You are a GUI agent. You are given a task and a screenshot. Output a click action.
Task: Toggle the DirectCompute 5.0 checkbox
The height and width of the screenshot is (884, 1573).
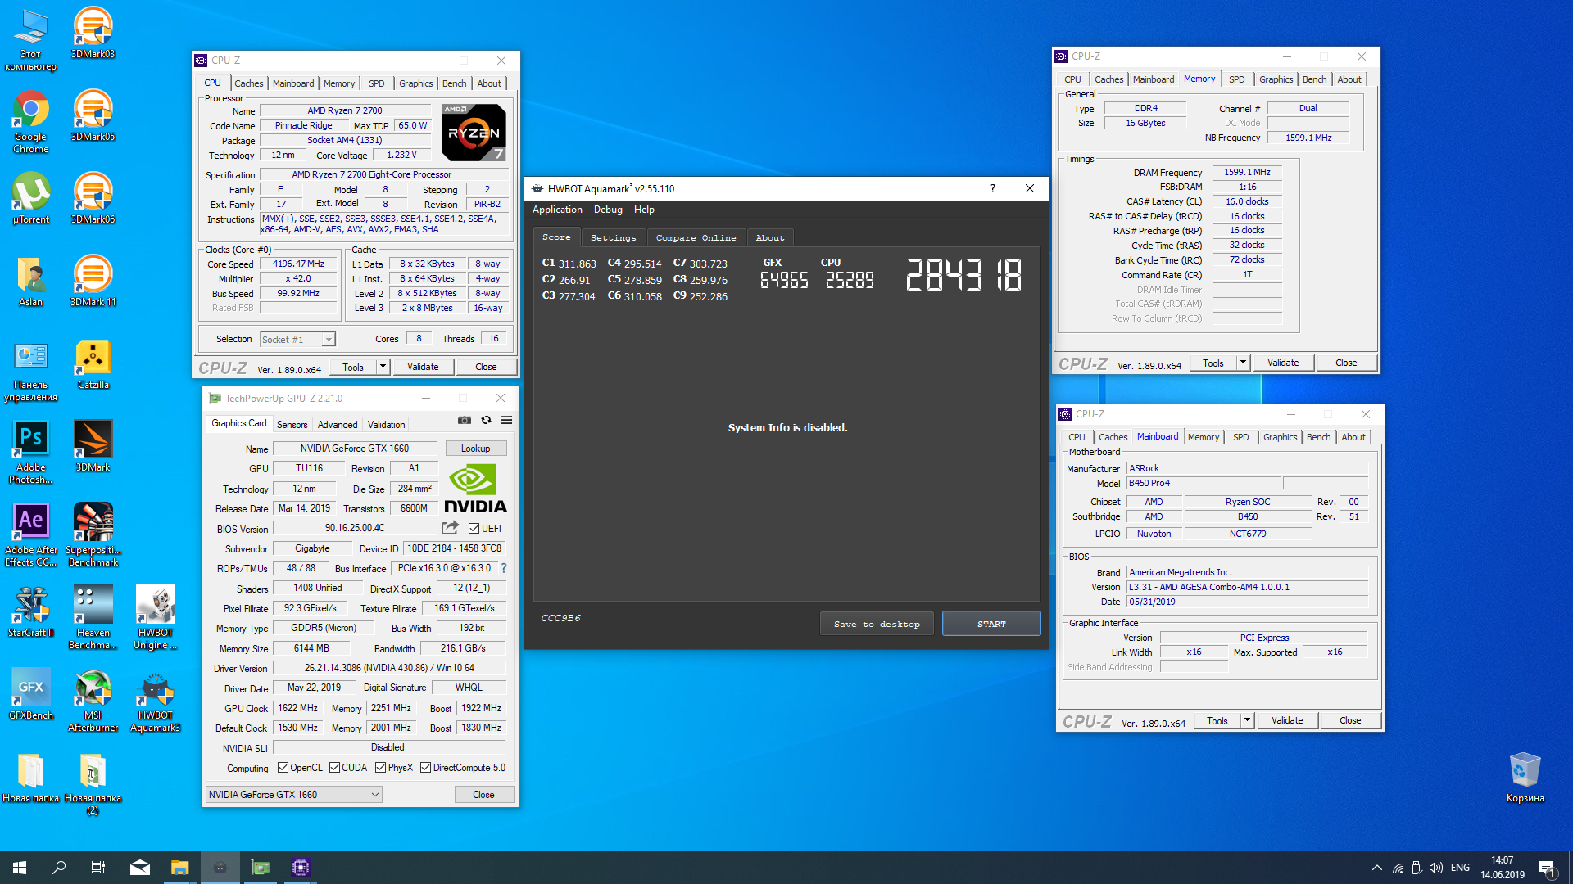point(425,768)
